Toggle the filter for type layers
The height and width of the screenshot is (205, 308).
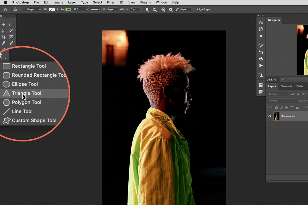point(304,94)
